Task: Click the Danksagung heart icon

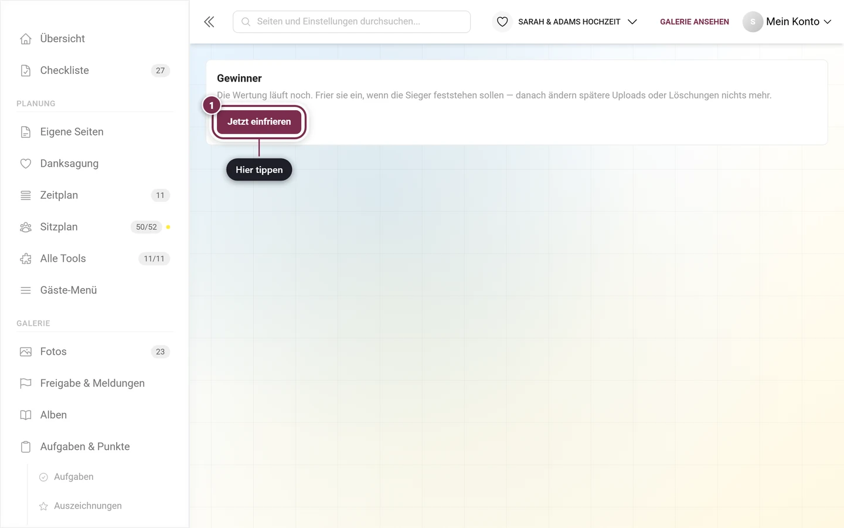Action: coord(26,164)
